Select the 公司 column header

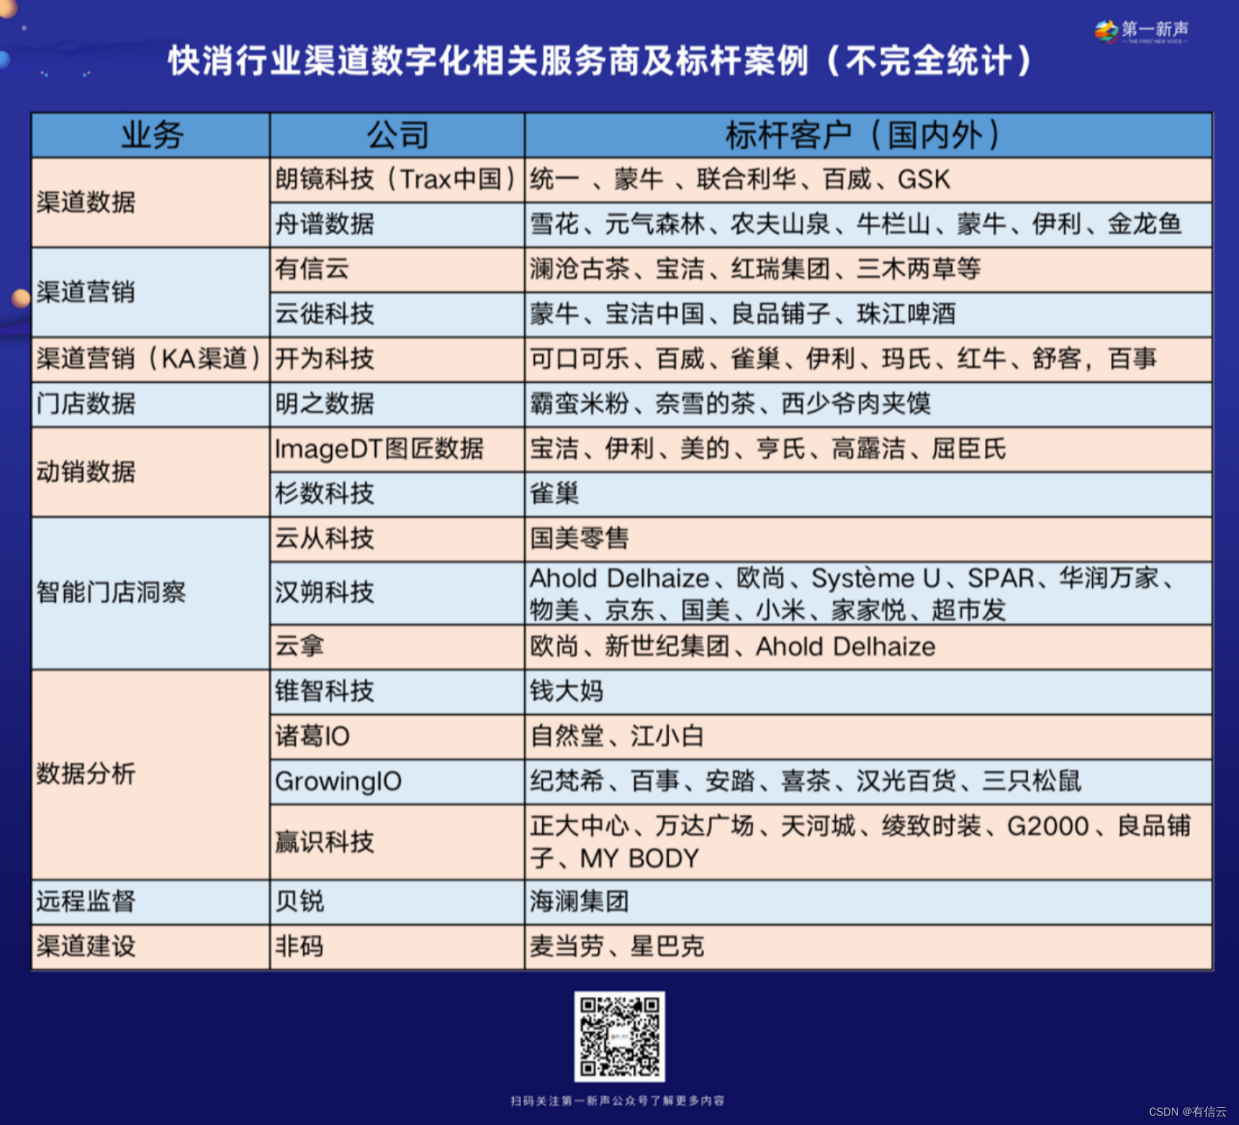(x=398, y=135)
